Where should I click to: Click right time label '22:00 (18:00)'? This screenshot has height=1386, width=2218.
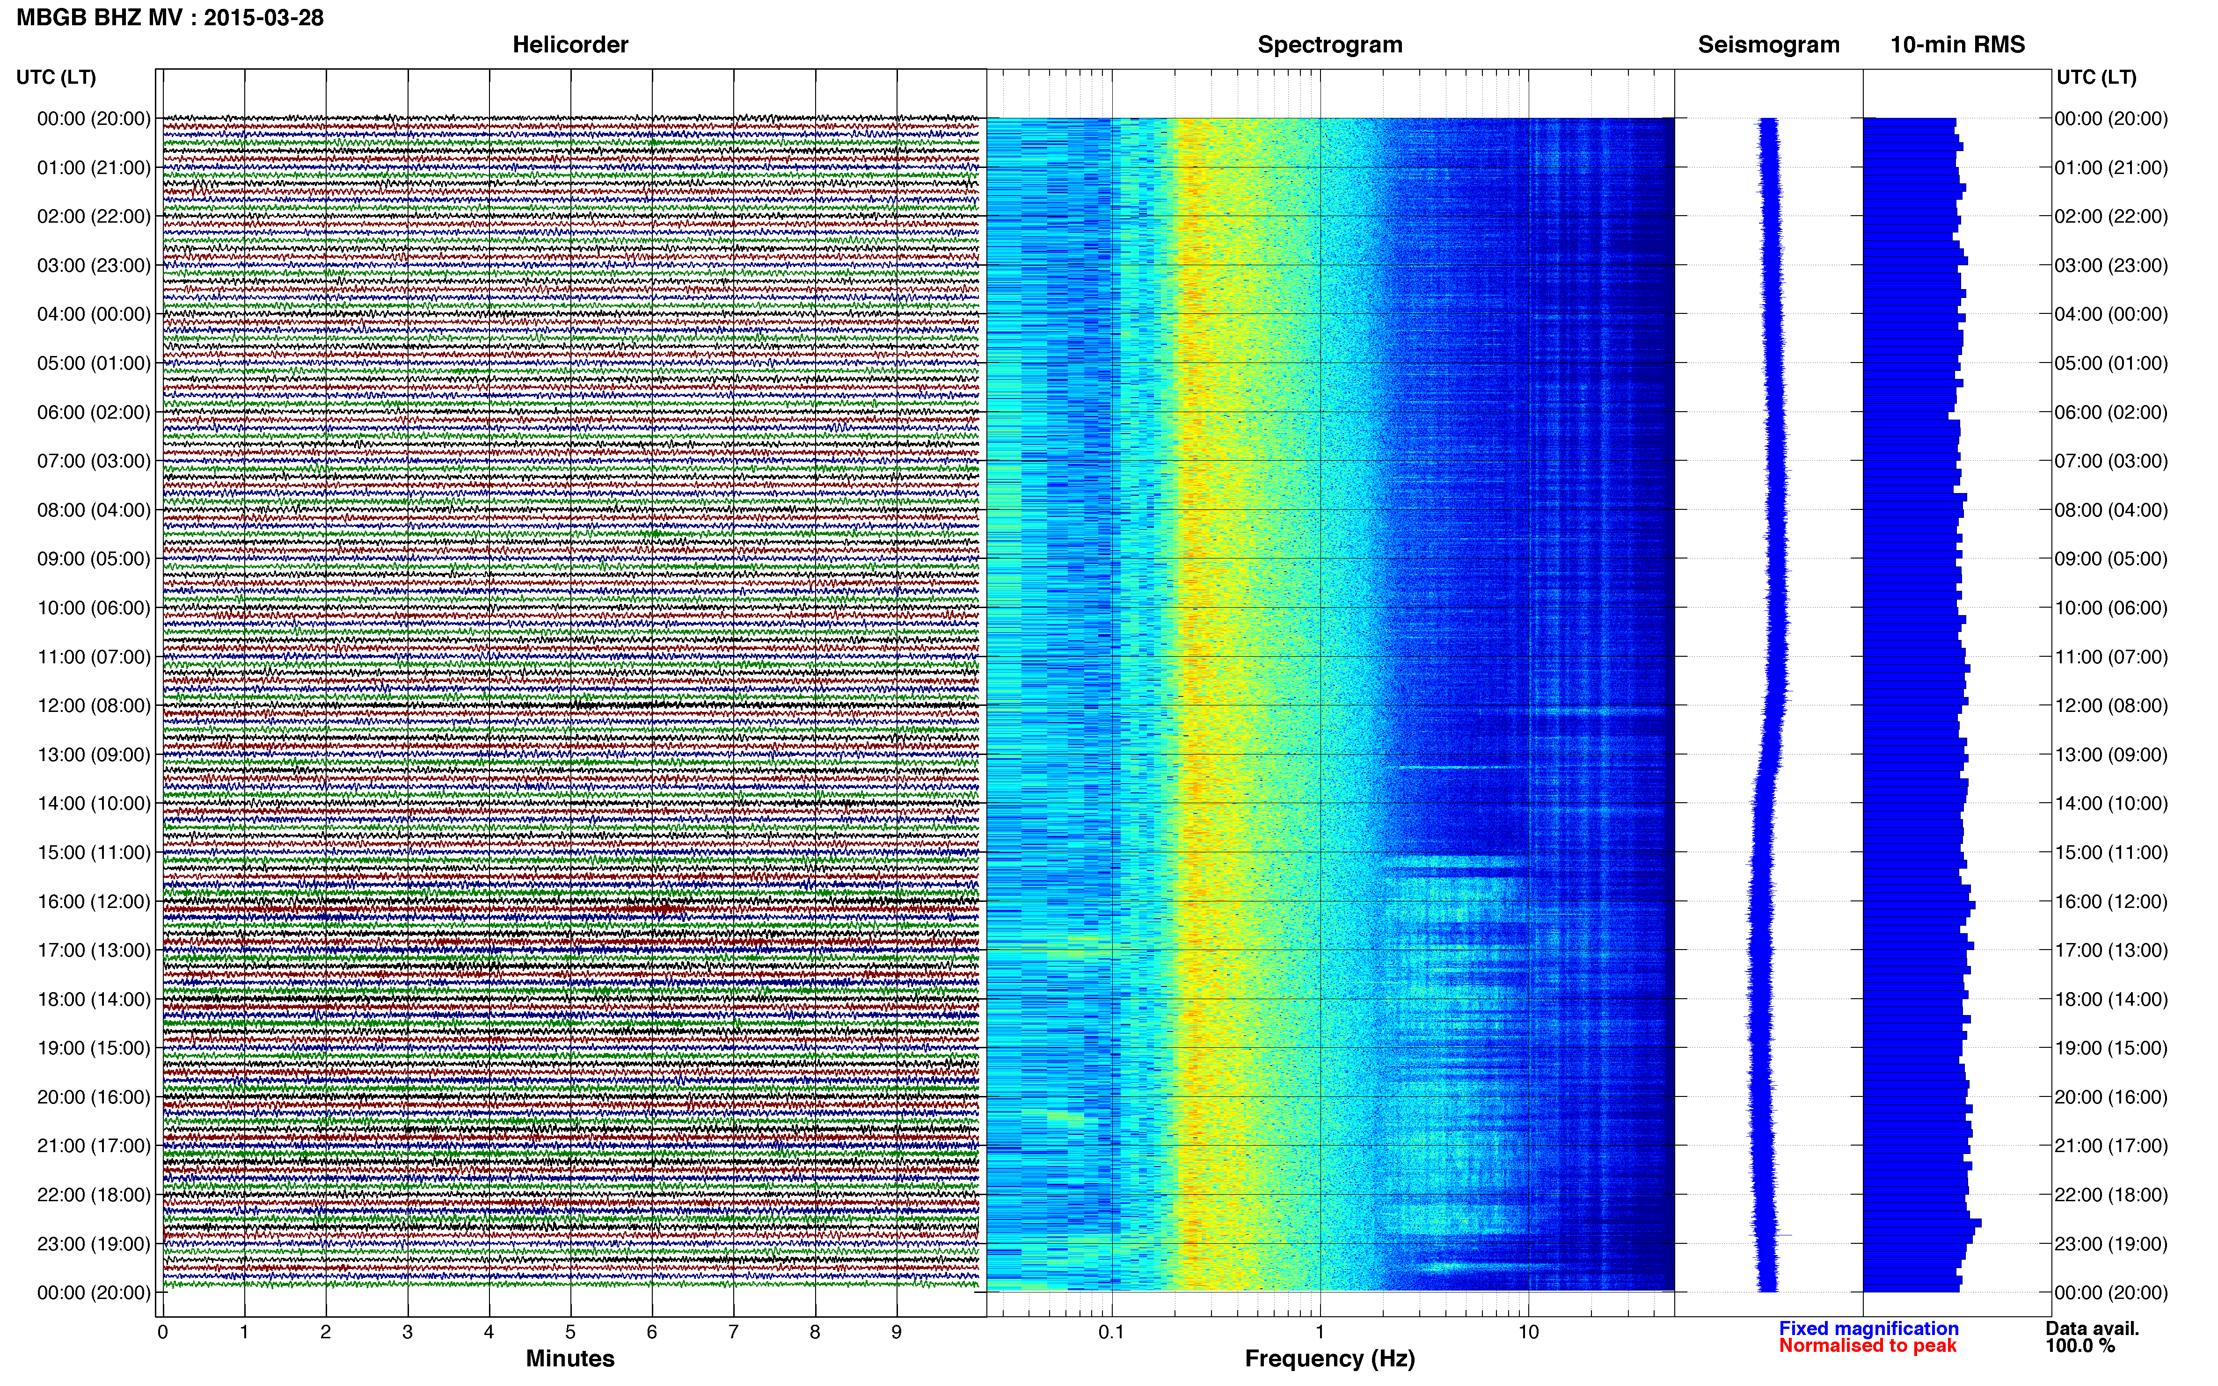pos(2111,1195)
